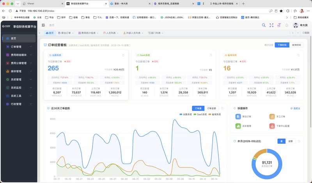The width and height of the screenshot is (312, 183).
Task: Open the search icon in top header
Action: (264, 25)
